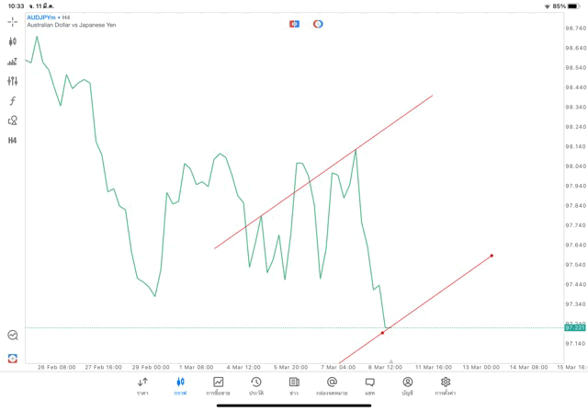The width and height of the screenshot is (588, 411).
Task: Open the quotes (ราคา) tab
Action: click(142, 386)
